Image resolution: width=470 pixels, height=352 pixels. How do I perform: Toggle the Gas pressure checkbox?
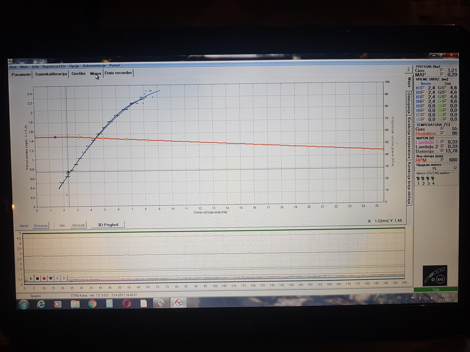[442, 70]
